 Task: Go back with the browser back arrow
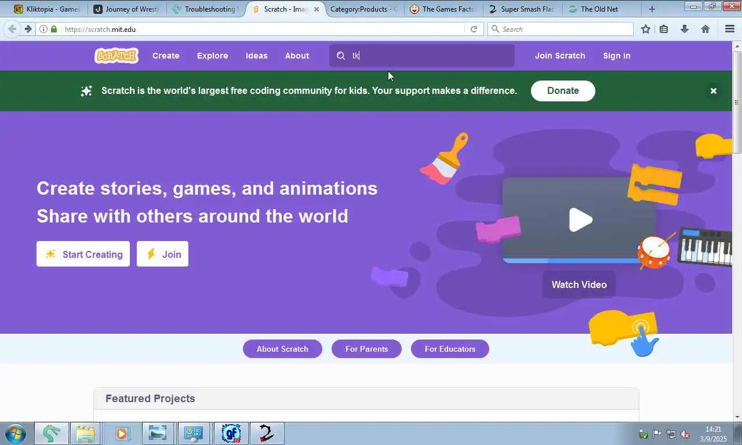click(x=12, y=29)
